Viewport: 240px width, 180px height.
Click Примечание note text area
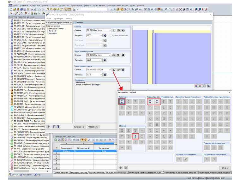[101, 101]
